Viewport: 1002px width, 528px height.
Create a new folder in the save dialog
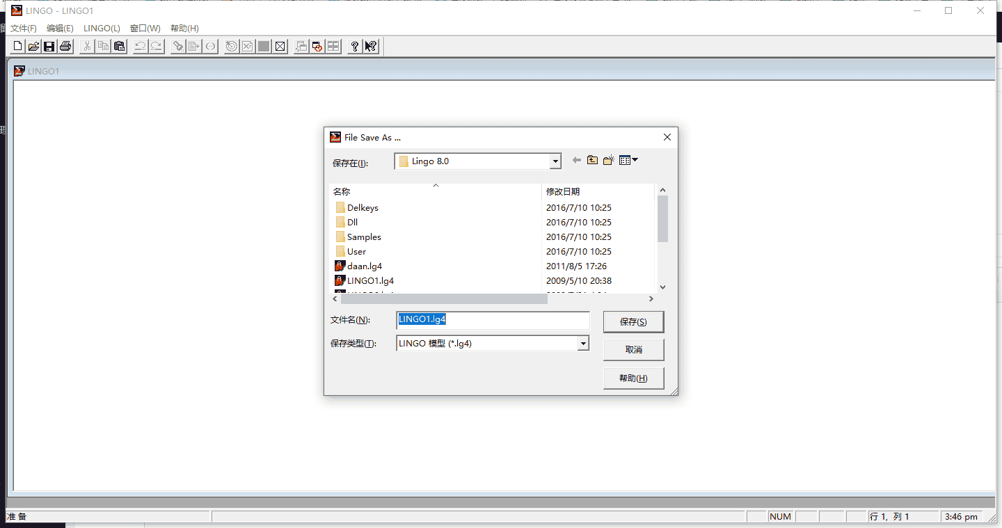click(608, 161)
